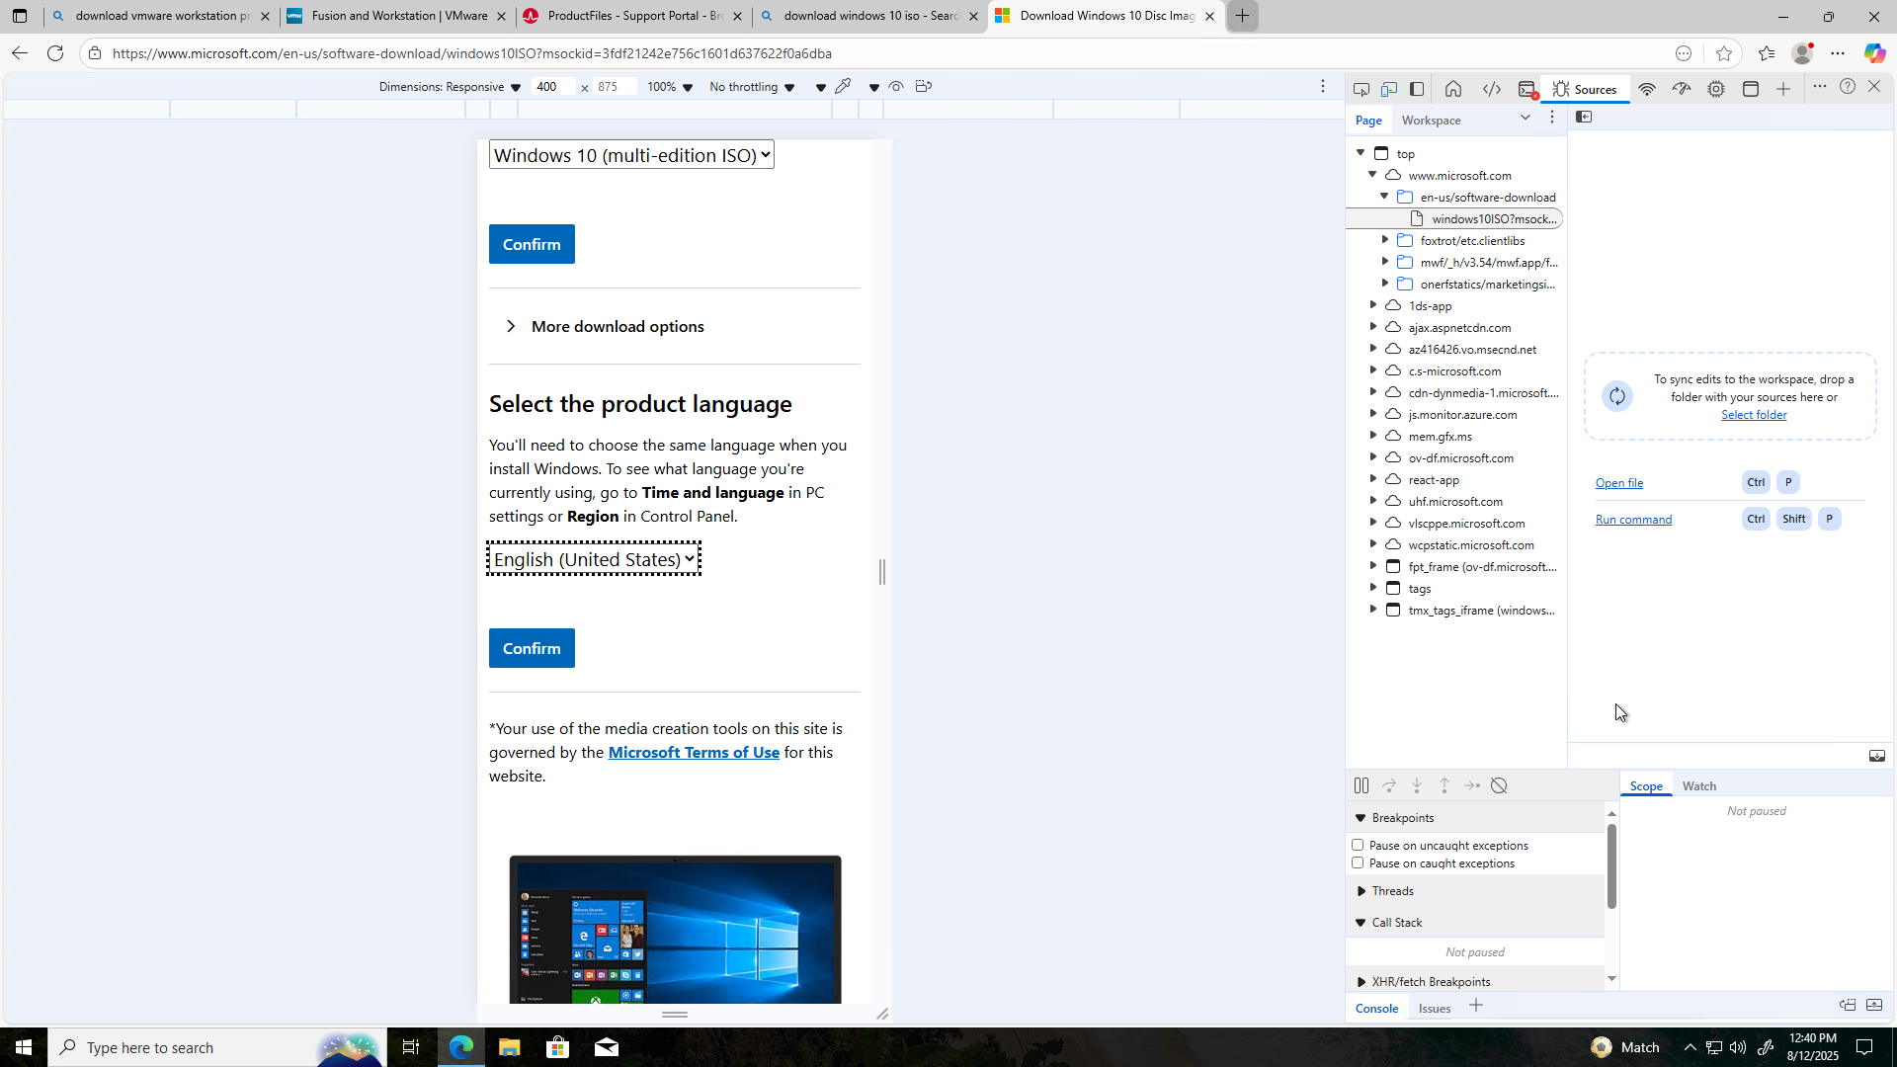Hide the Sources navigator pane
This screenshot has height=1067, width=1897.
[1584, 117]
